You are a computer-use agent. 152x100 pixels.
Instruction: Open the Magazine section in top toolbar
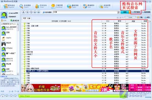coord(9,6)
